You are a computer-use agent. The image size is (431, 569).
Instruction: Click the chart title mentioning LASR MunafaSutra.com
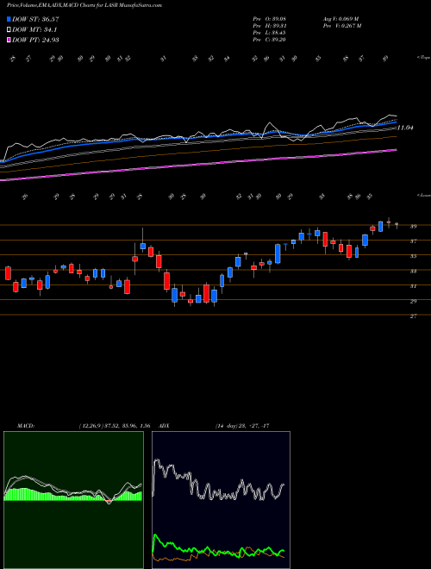pyautogui.click(x=84, y=5)
